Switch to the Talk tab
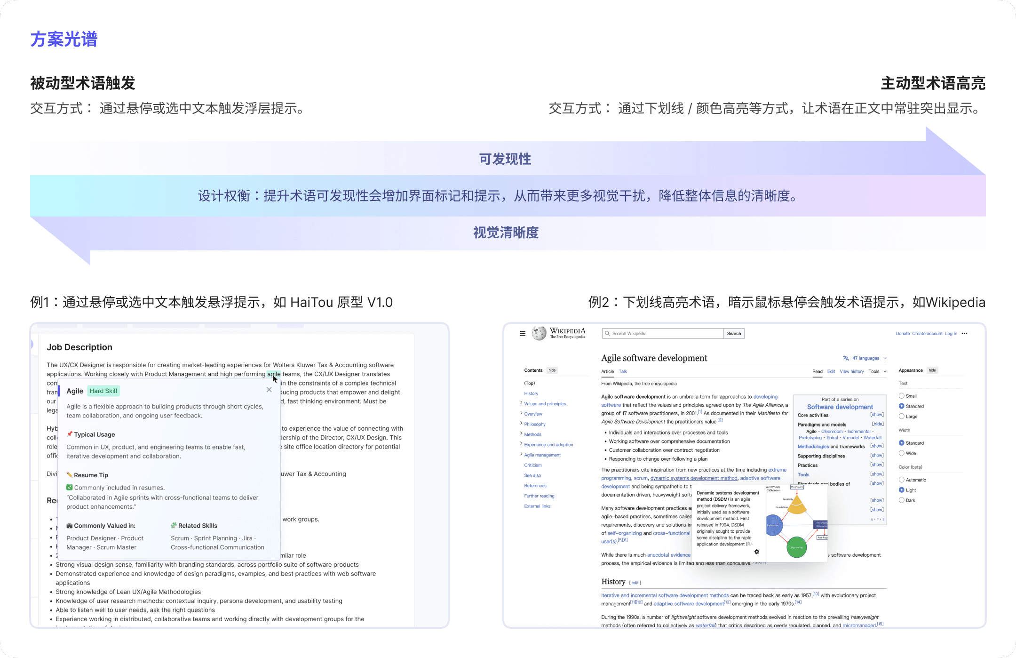This screenshot has height=658, width=1016. [623, 371]
